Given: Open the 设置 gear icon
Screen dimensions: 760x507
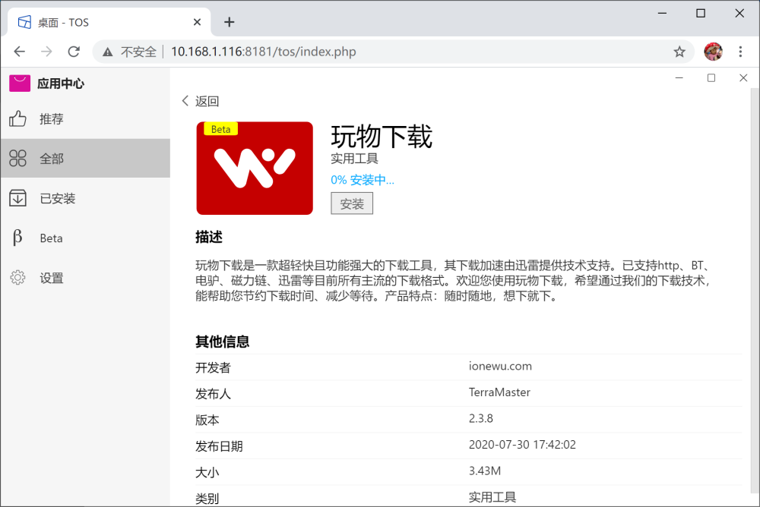Looking at the screenshot, I should point(17,278).
